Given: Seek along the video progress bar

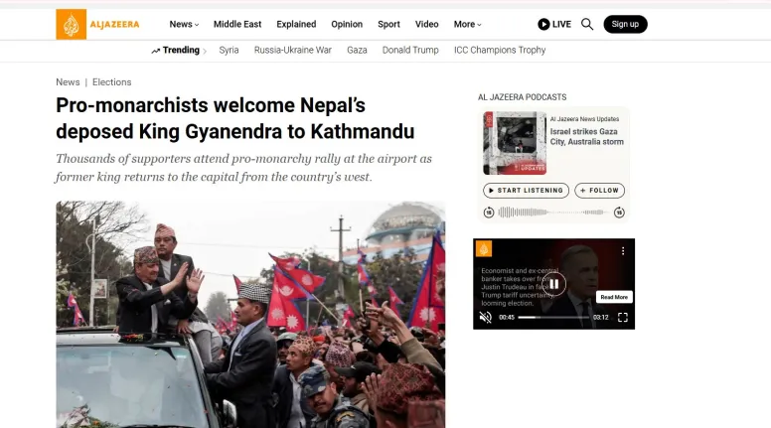Looking at the screenshot, I should pyautogui.click(x=553, y=318).
